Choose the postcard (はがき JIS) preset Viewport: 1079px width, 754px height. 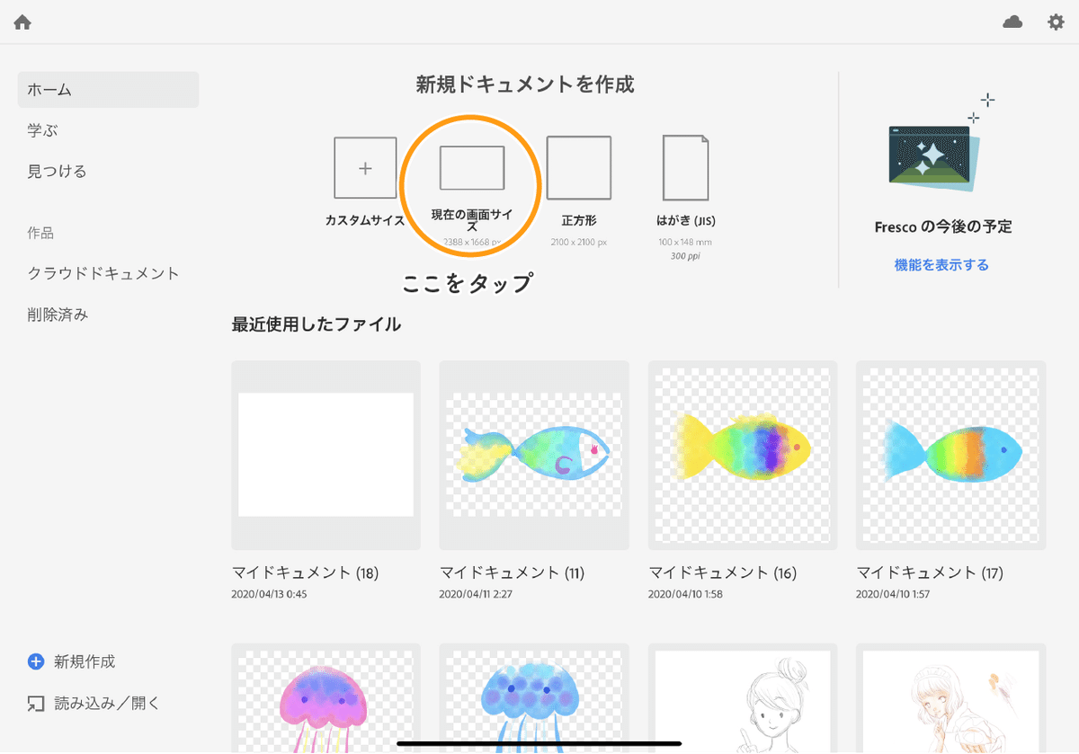point(685,168)
